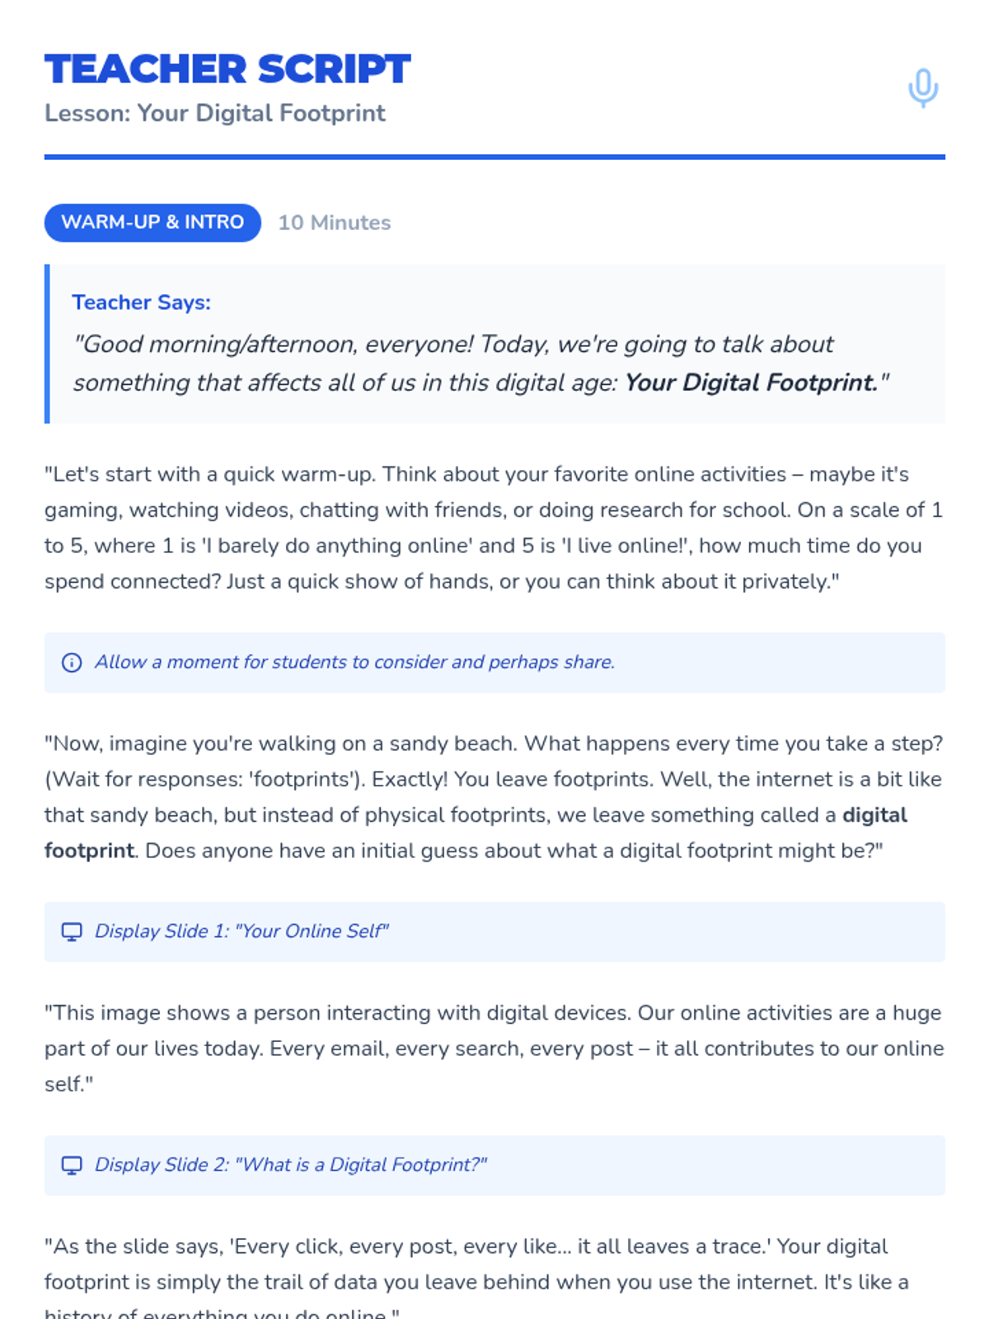Click the 'Allow a moment for students' note text
Screen dimensions: 989x1319
[x=354, y=662]
